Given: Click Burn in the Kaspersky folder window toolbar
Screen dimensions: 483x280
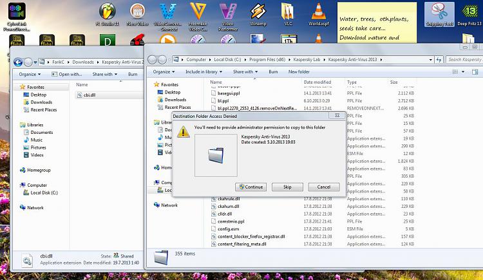Looking at the screenshot, I should [273, 71].
